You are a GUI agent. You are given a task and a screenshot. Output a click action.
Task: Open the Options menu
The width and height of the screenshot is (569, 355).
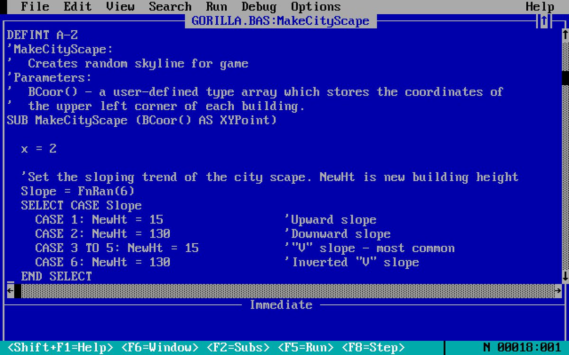(316, 7)
